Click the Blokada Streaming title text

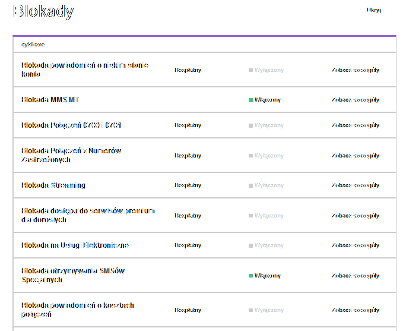coord(53,185)
